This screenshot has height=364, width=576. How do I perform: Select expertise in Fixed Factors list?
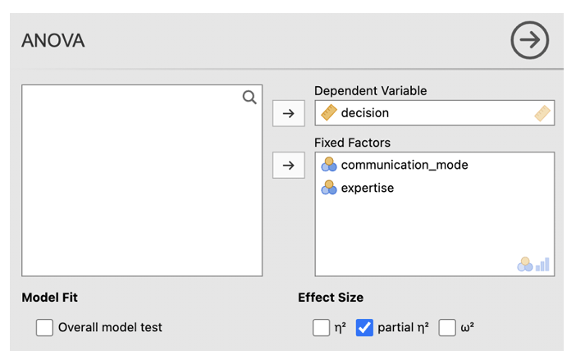coord(368,188)
